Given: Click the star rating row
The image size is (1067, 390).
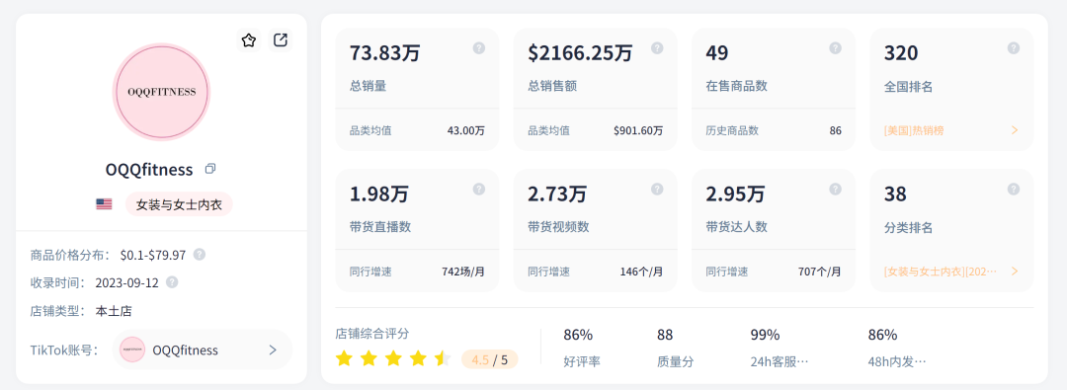Looking at the screenshot, I should coord(394,358).
